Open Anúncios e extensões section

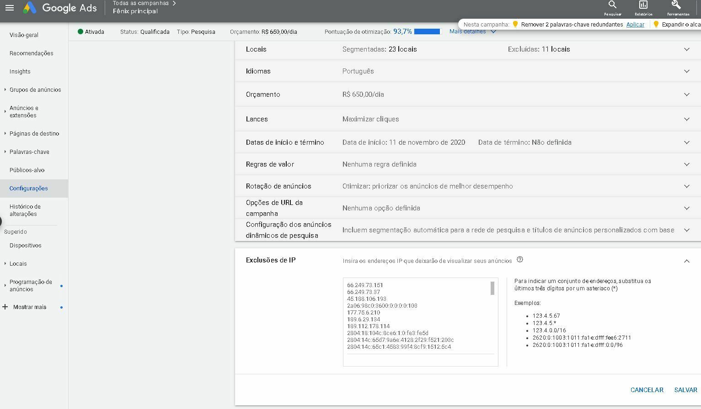click(24, 111)
